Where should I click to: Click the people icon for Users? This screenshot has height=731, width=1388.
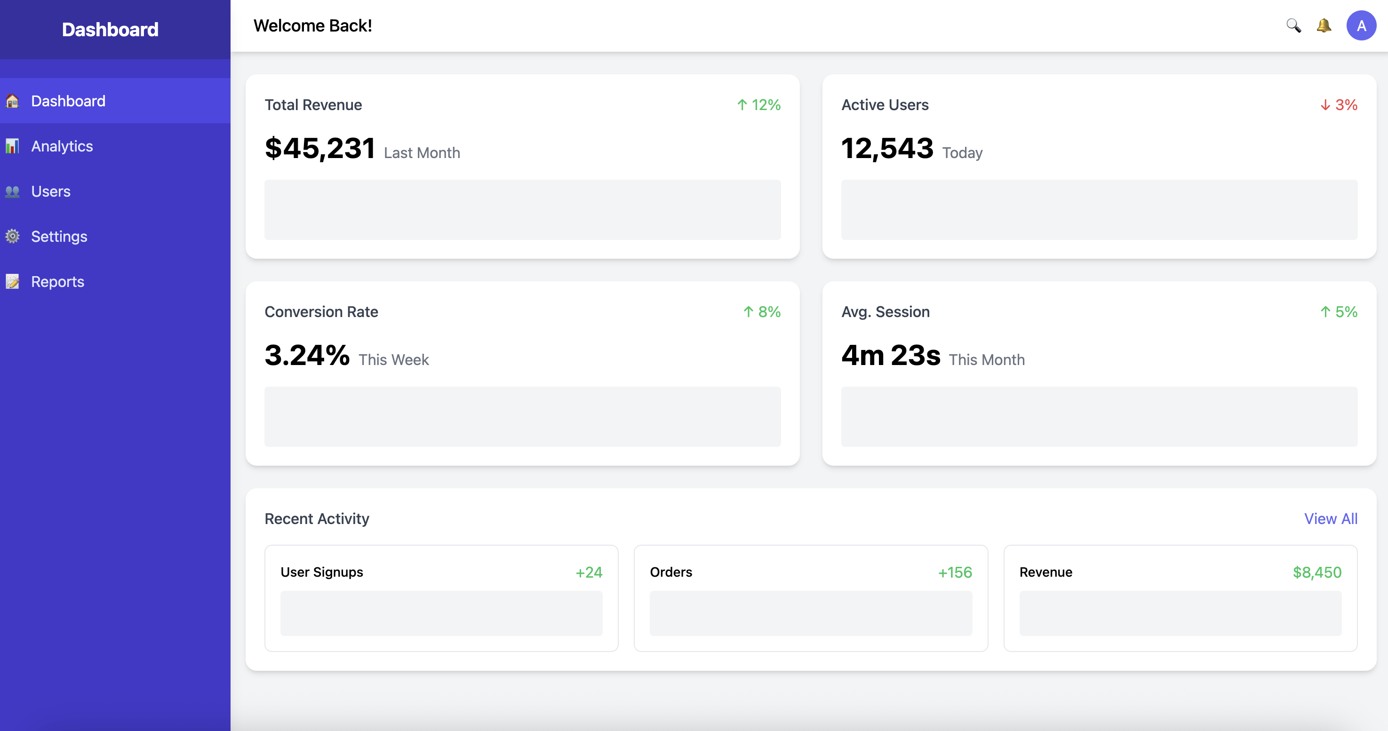[12, 191]
